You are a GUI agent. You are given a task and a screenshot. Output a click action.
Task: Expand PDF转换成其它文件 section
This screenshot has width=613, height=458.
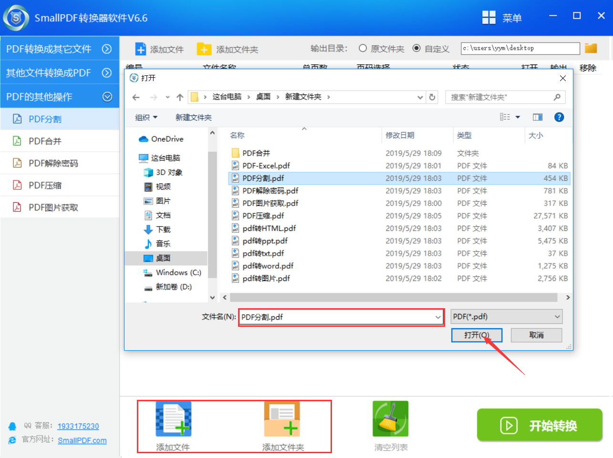pos(107,49)
